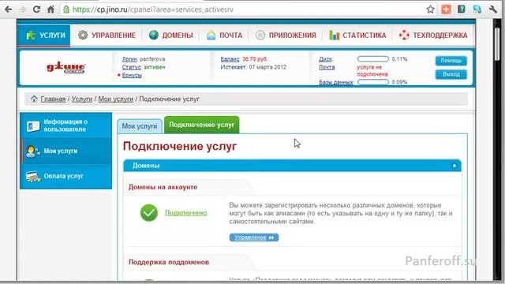Screen dimensions: 505x284
Task: Click the Поддержка поддоменов heading
Action: [169, 262]
